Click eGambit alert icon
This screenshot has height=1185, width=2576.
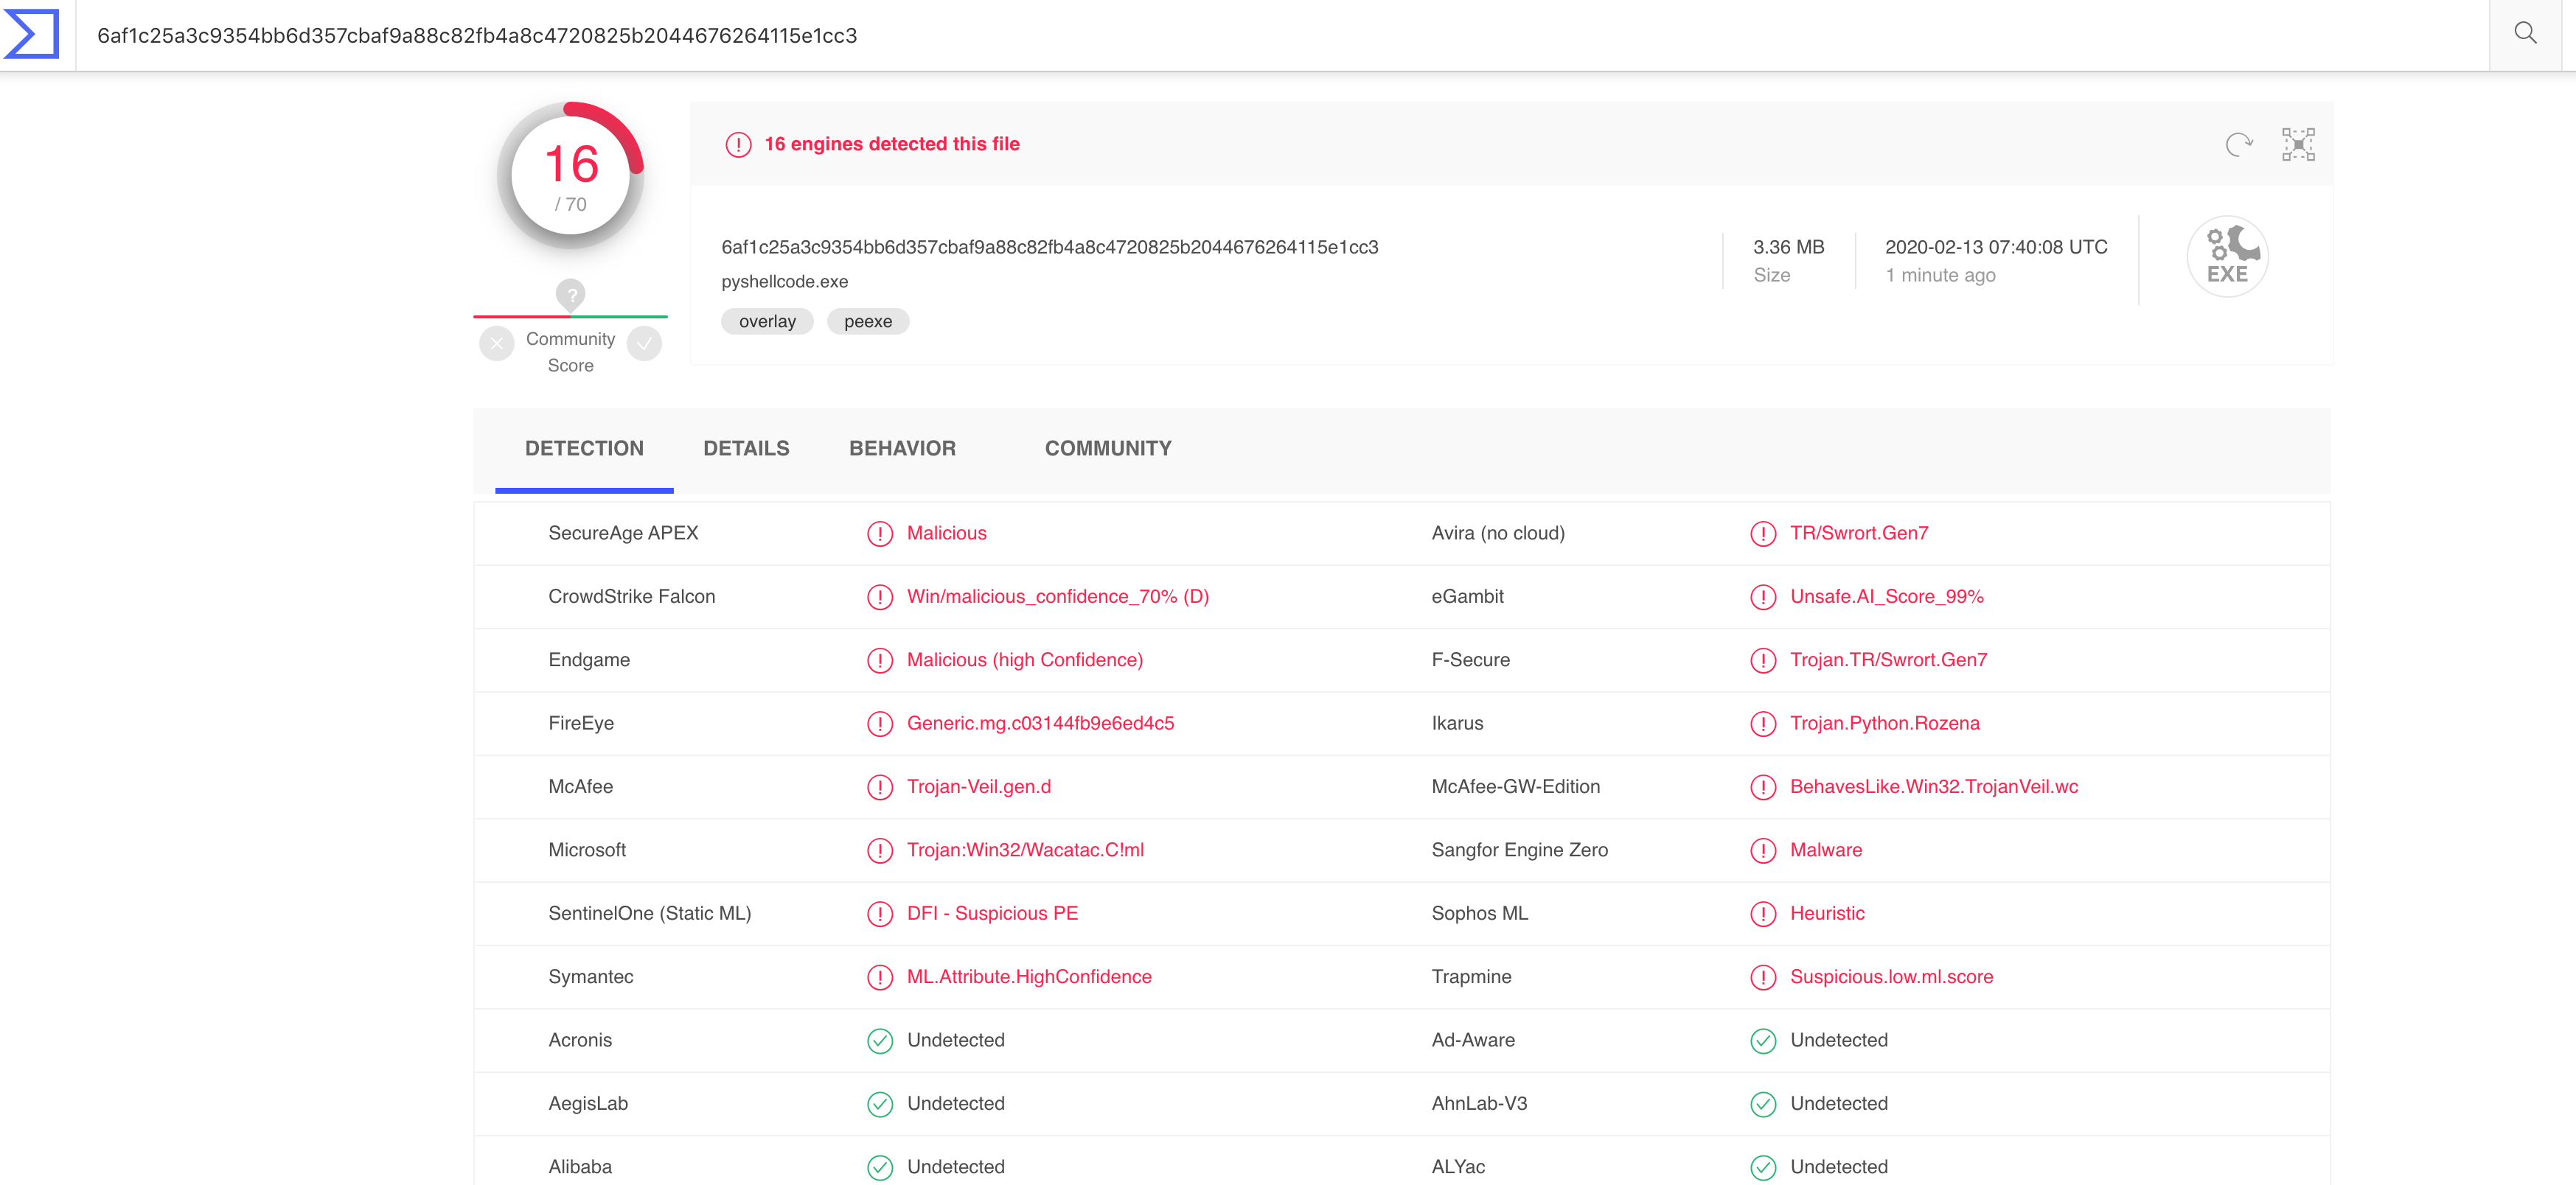1763,598
